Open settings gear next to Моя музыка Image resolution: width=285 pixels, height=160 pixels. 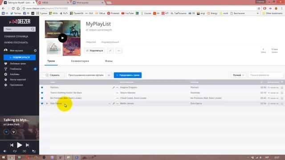[35, 50]
